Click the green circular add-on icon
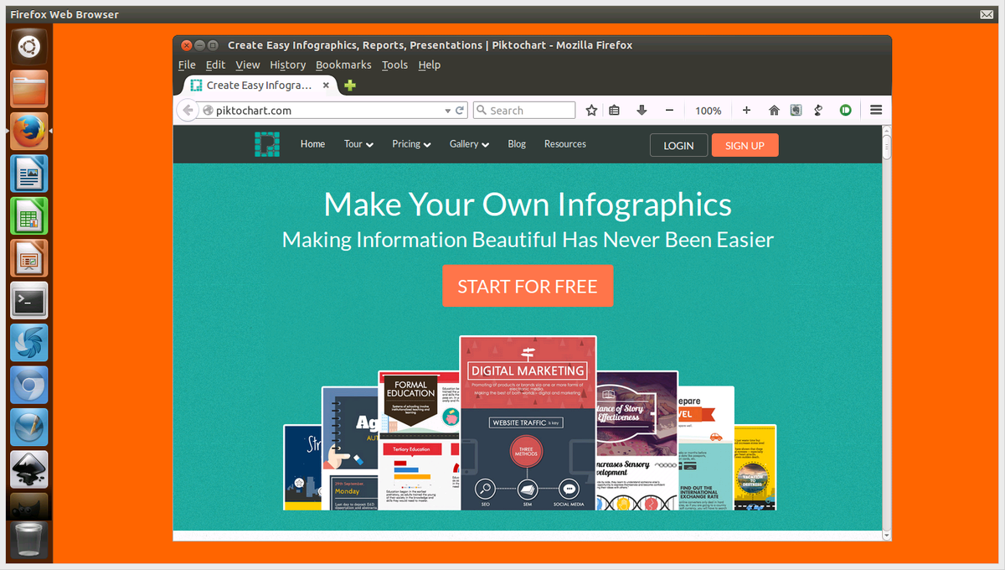The height and width of the screenshot is (570, 1005). [846, 110]
